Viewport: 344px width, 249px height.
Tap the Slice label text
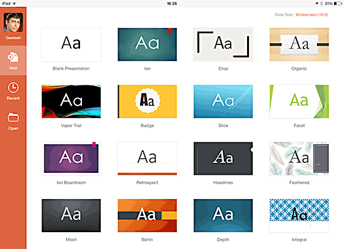223,125
